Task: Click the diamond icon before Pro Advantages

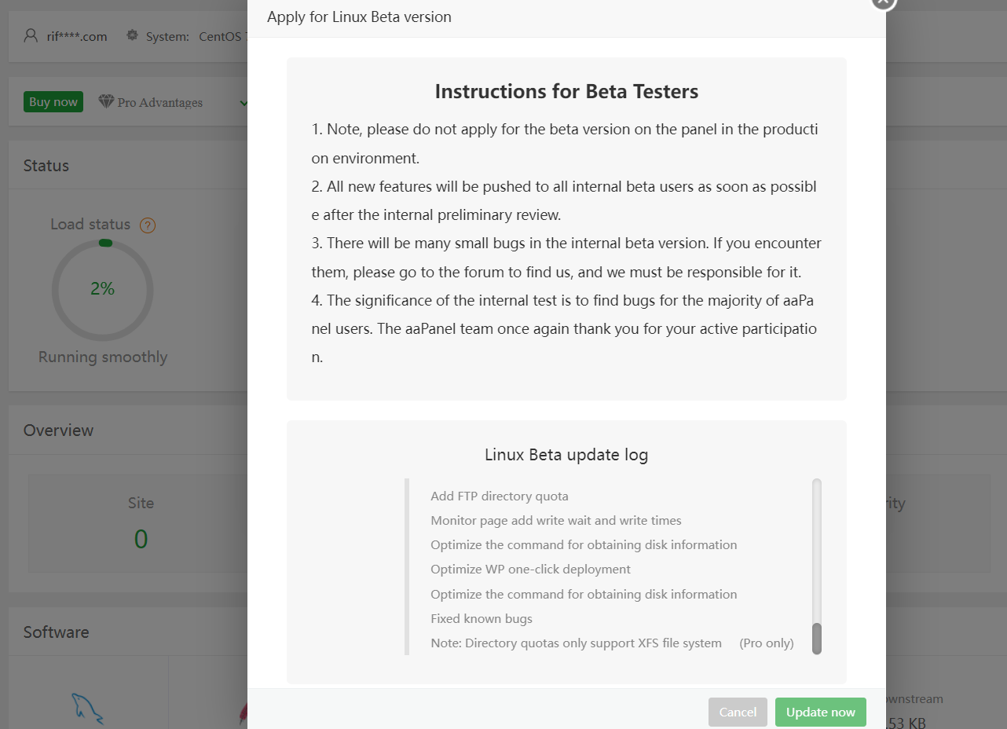Action: click(x=104, y=102)
